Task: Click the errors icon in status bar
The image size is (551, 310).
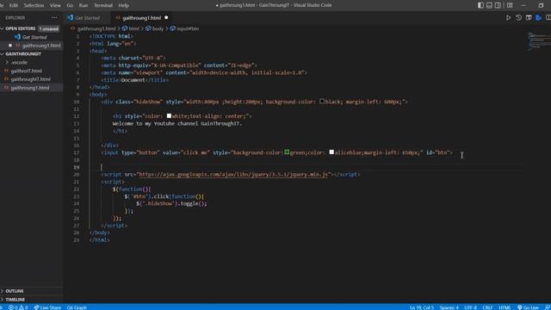Action: 11,307
